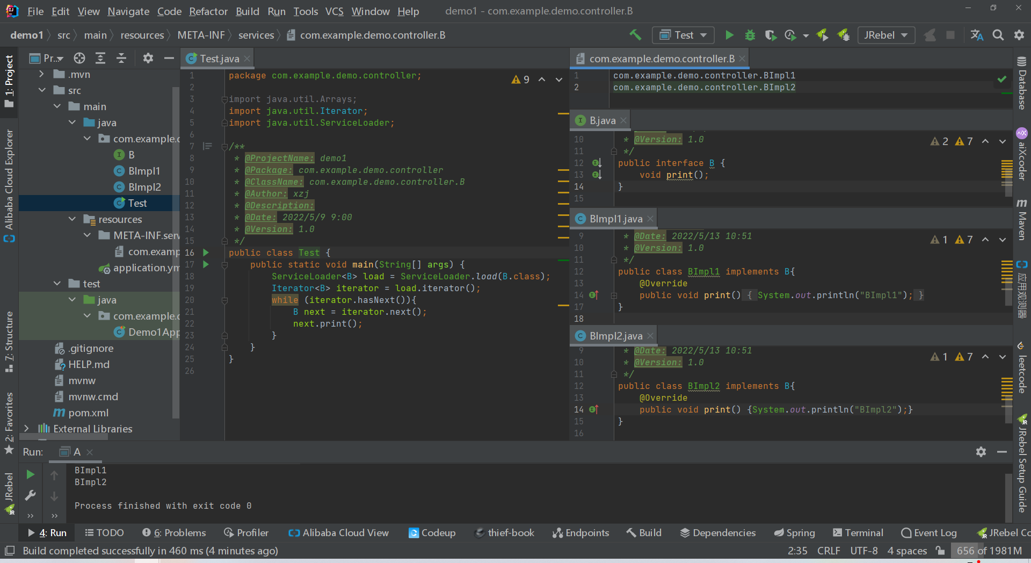This screenshot has width=1031, height=563.
Task: Open the Terminal tool window
Action: [x=858, y=532]
